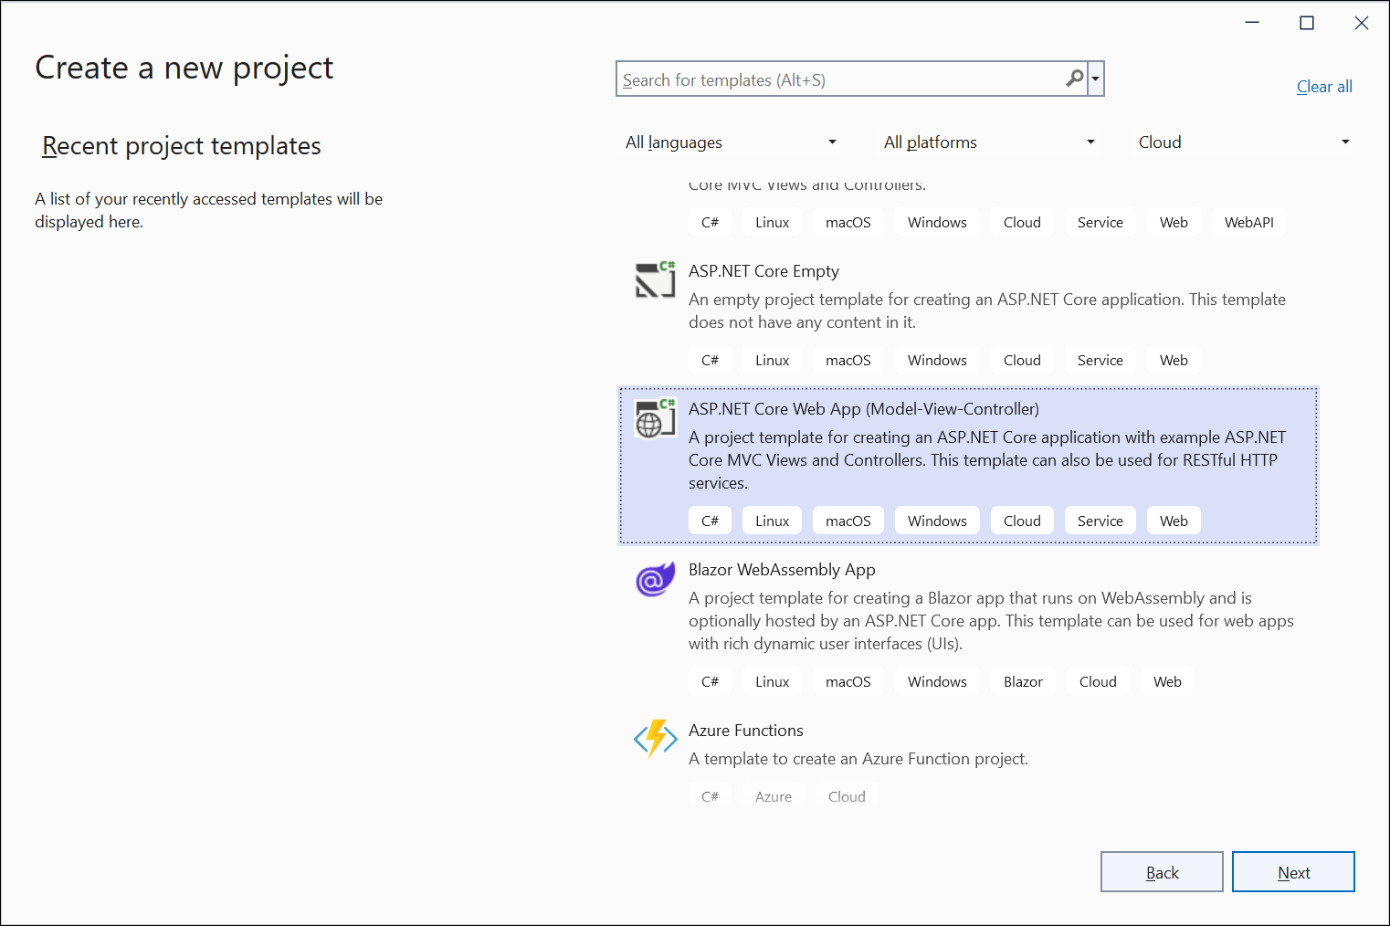The width and height of the screenshot is (1390, 926).
Task: Click the ASP.NET Core Empty template icon
Action: [655, 279]
